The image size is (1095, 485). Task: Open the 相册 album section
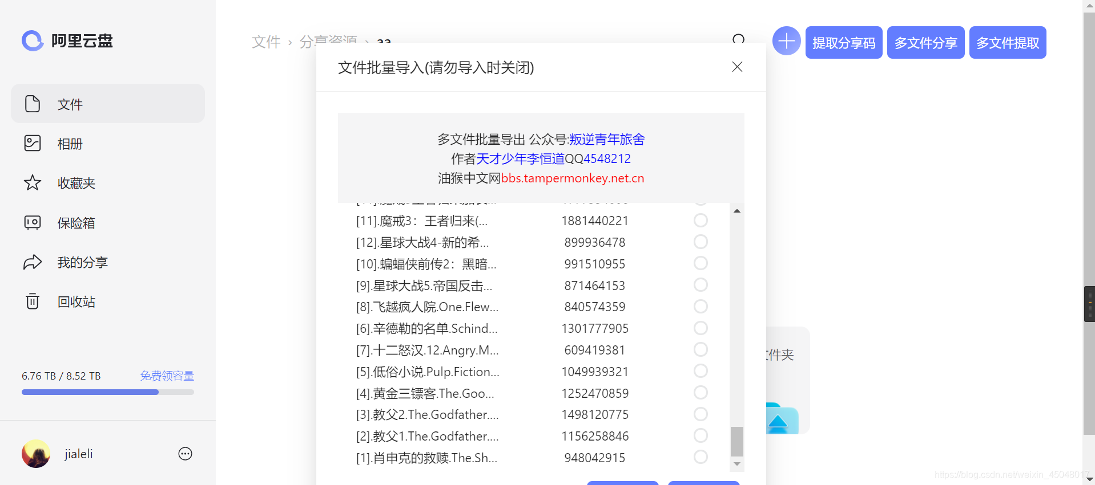pos(108,144)
